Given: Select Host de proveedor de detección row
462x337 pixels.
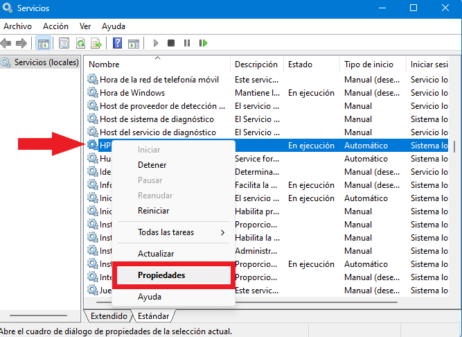Looking at the screenshot, I should 267,106.
